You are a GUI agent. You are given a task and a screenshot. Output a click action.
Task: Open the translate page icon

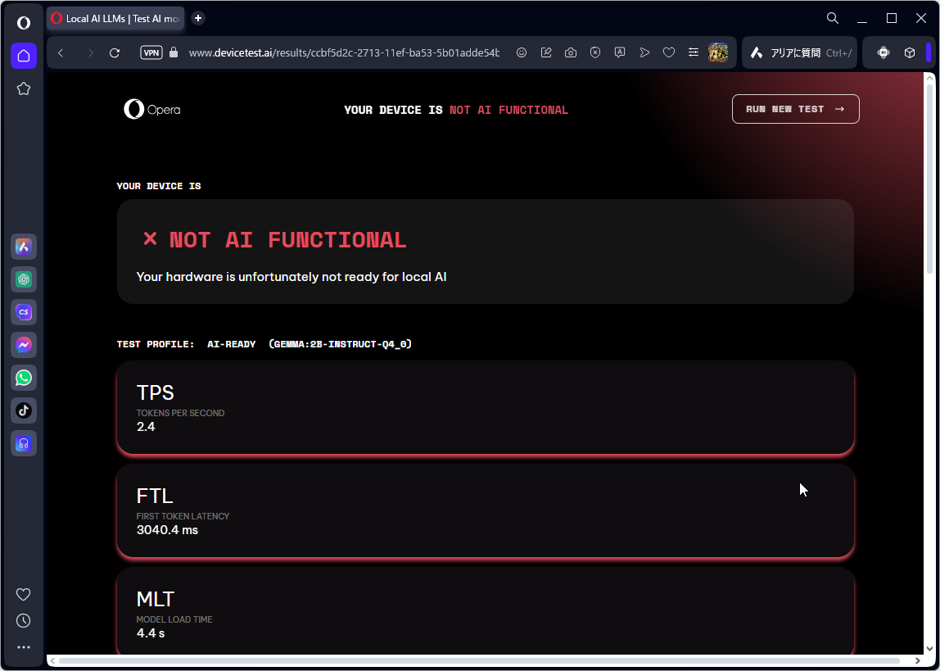point(620,52)
